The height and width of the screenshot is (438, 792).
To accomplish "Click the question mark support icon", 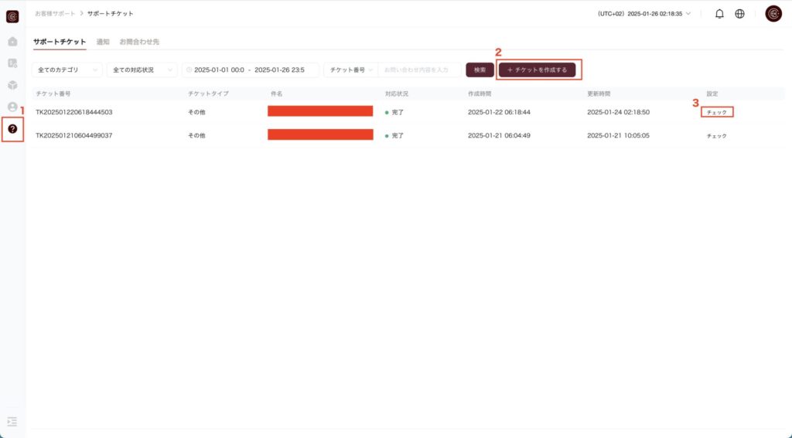I will pyautogui.click(x=12, y=129).
